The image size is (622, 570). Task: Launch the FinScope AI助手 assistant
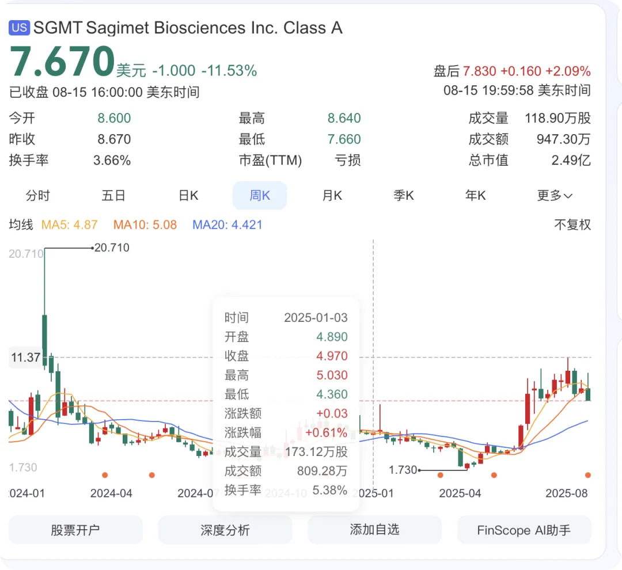click(x=524, y=530)
